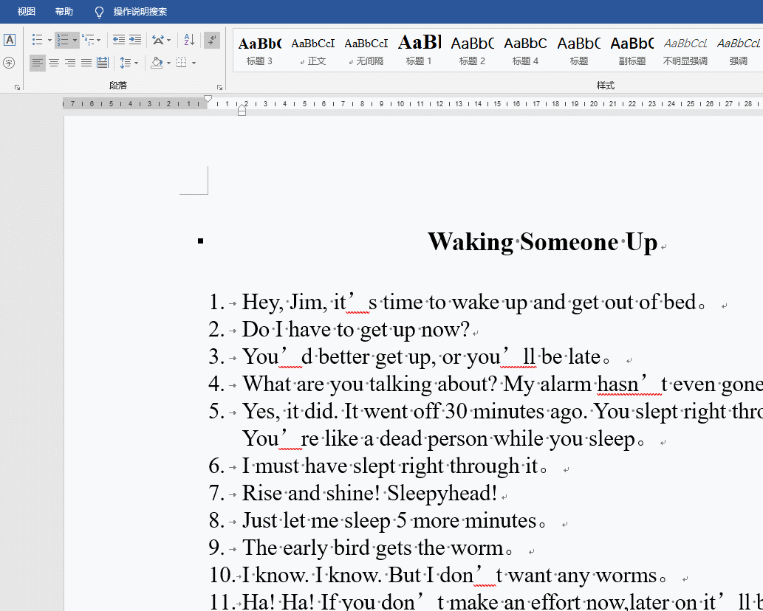
Task: Open the paragraph settings dialog launcher
Action: click(219, 87)
